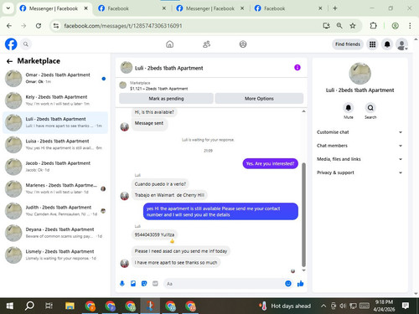
Task: Choose a GIF in the composer
Action: [155, 284]
